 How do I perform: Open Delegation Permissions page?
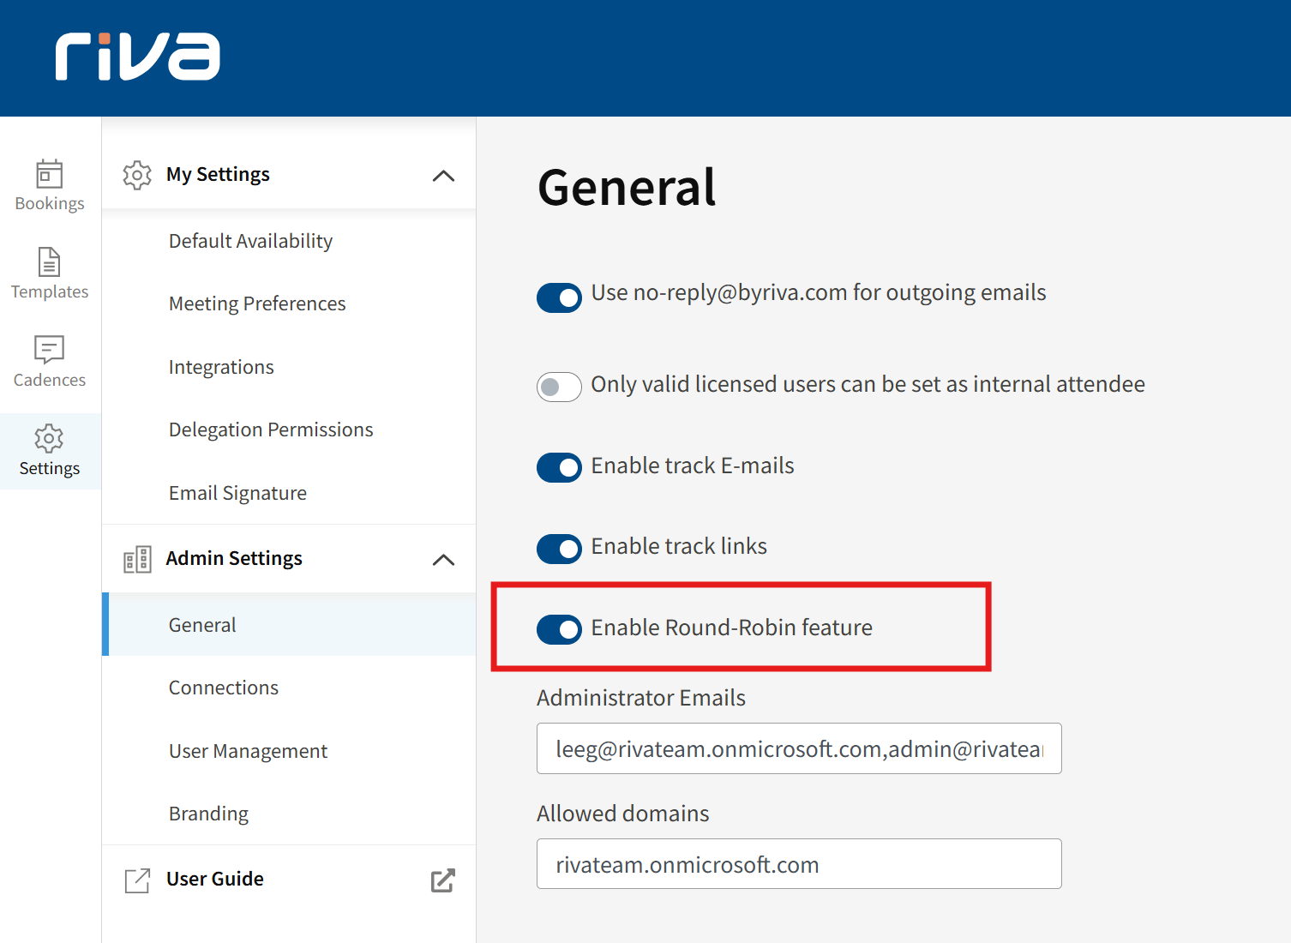click(x=271, y=429)
